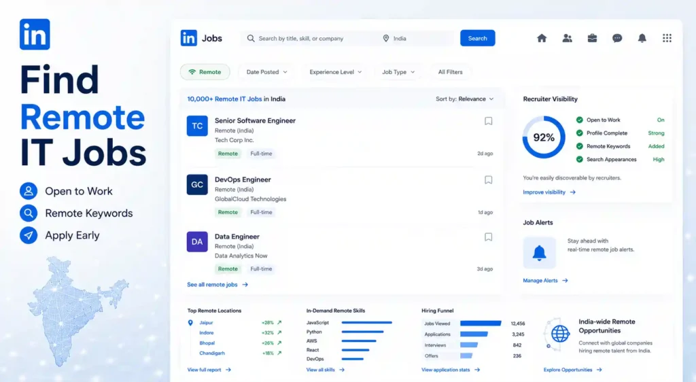The image size is (696, 382).
Task: Click the Profile Complete green checkmark
Action: [x=579, y=133]
